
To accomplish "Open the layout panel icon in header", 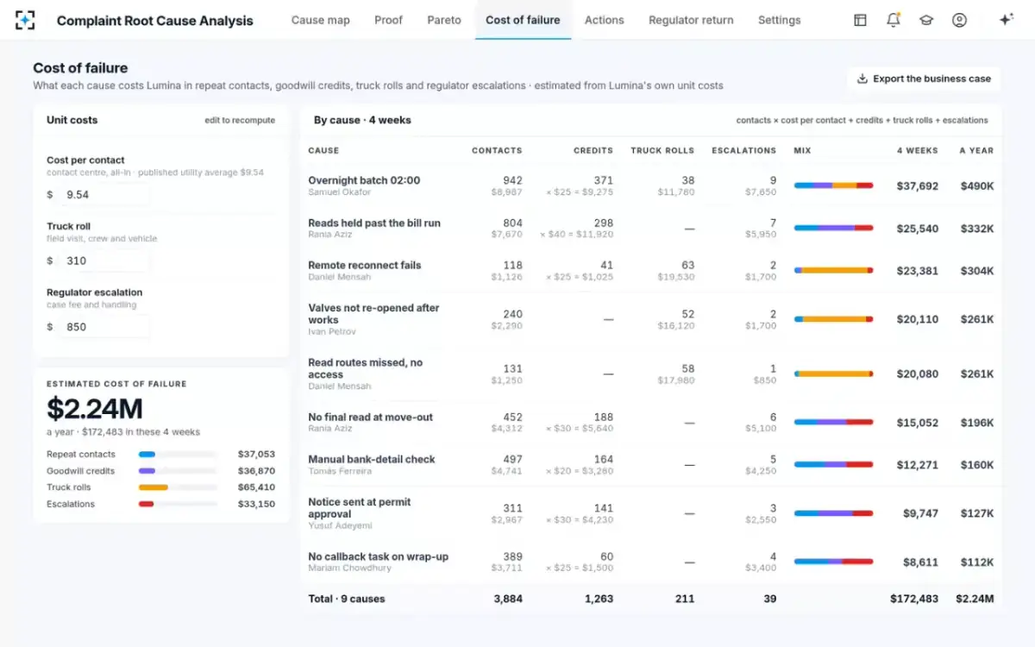I will coord(860,20).
